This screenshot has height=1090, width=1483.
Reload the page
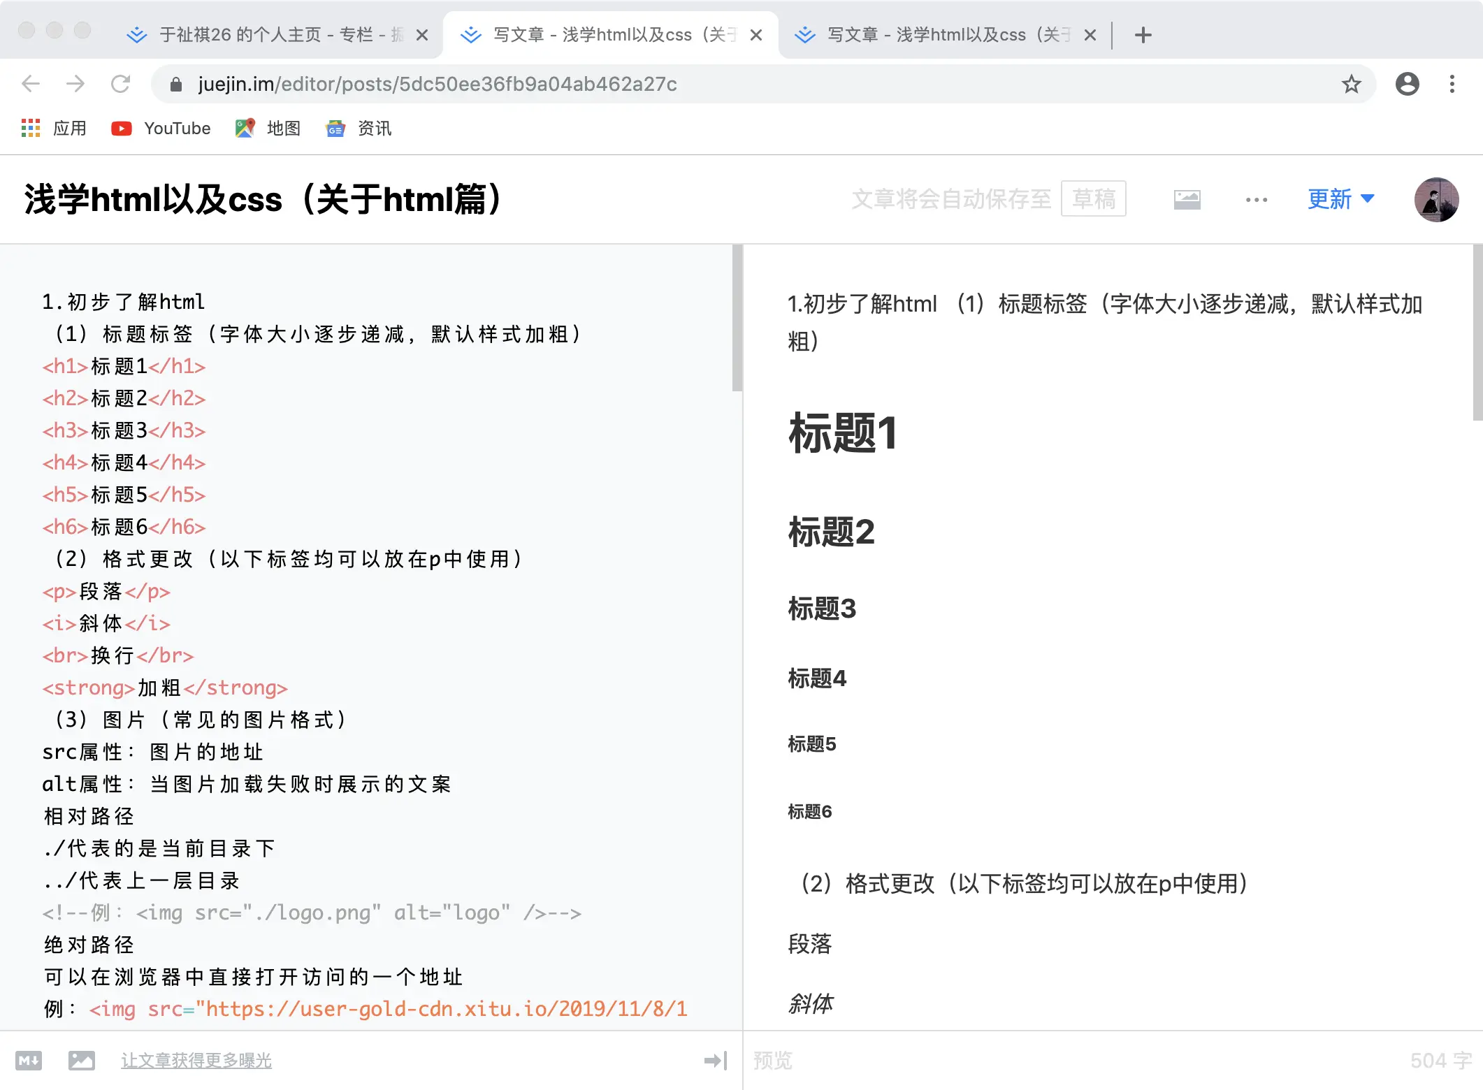tap(120, 85)
